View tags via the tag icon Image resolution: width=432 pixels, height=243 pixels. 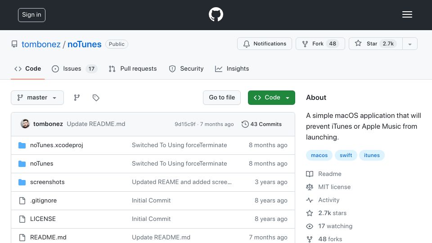click(96, 98)
